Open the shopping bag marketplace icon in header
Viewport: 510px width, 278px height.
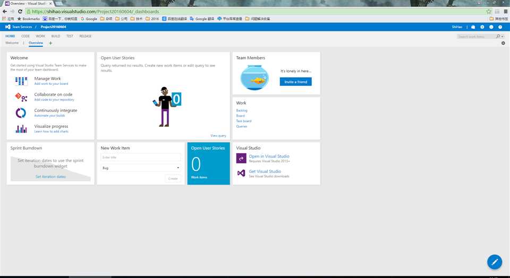coord(473,27)
